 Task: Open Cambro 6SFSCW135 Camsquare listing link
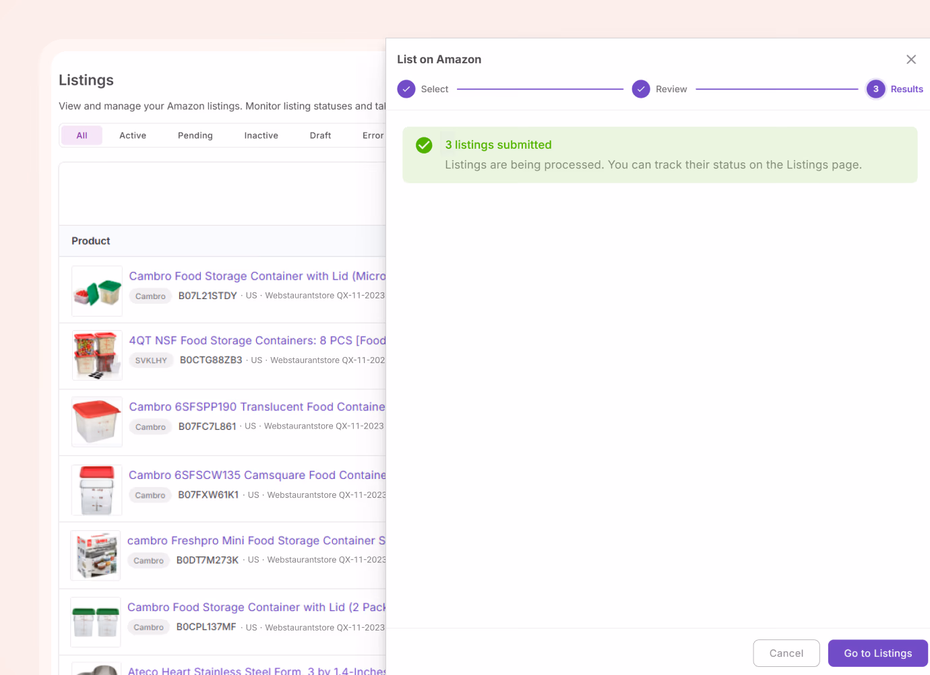pos(257,475)
